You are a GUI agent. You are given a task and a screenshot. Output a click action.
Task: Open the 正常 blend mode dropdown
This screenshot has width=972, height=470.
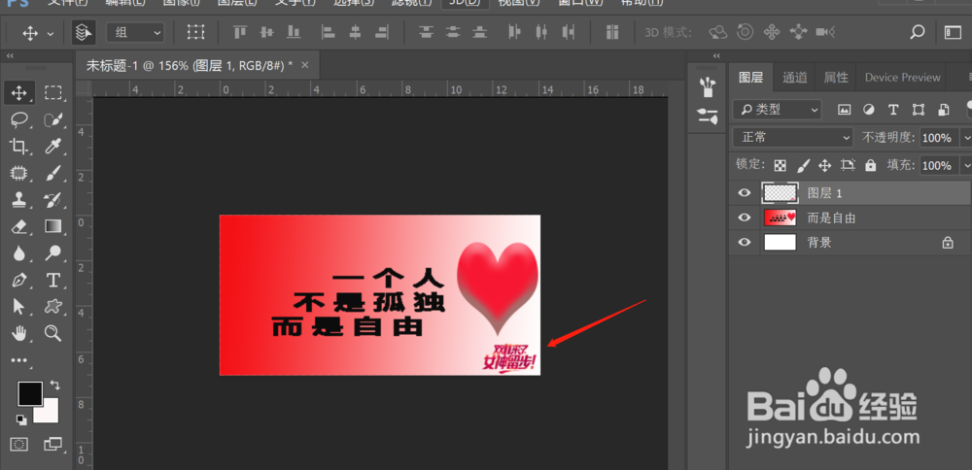[793, 138]
